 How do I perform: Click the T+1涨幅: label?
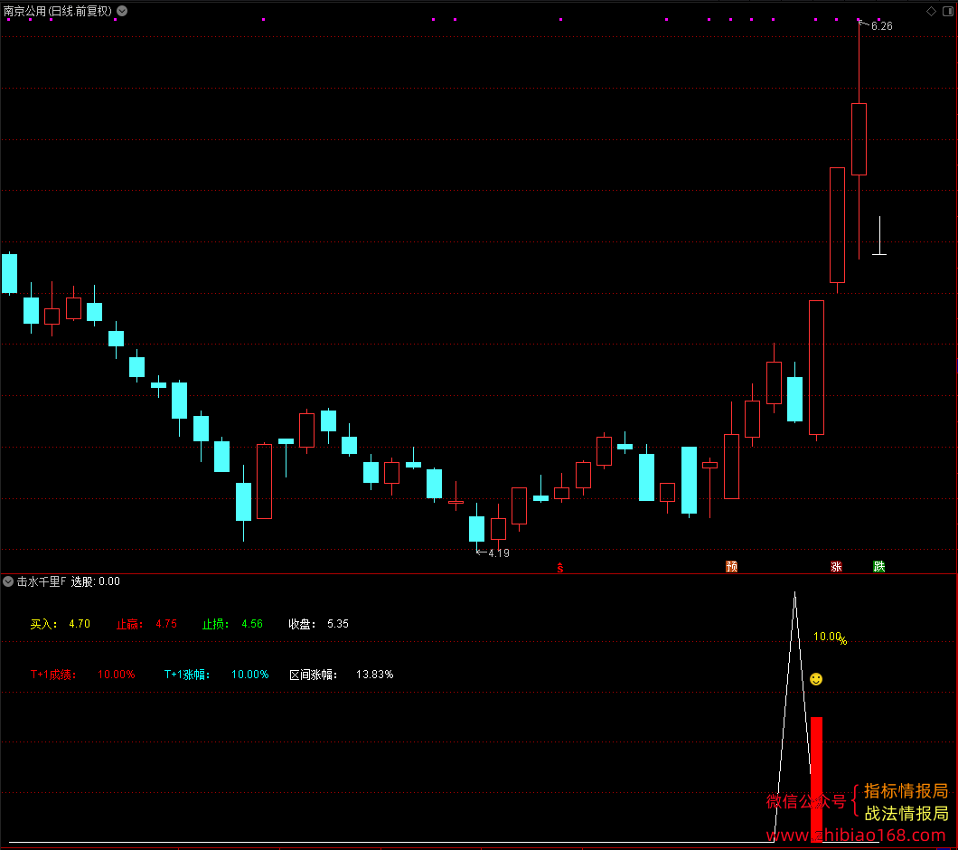(187, 675)
